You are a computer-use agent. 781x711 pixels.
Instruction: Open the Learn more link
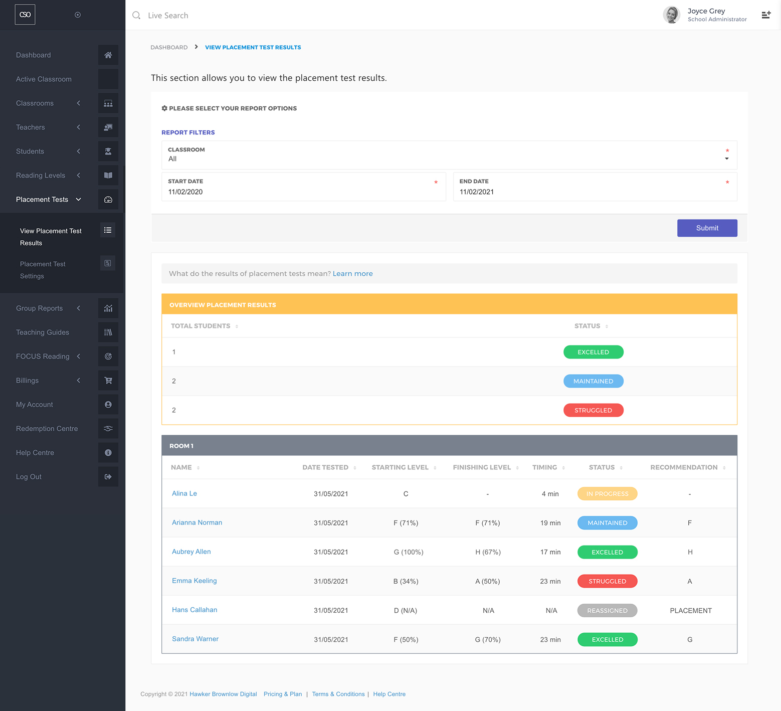352,274
